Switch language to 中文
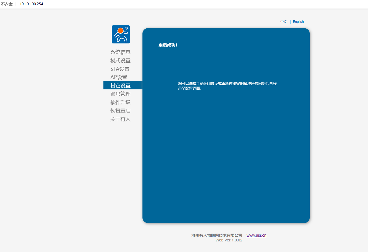Viewport: 368px width, 252px height. coord(284,22)
